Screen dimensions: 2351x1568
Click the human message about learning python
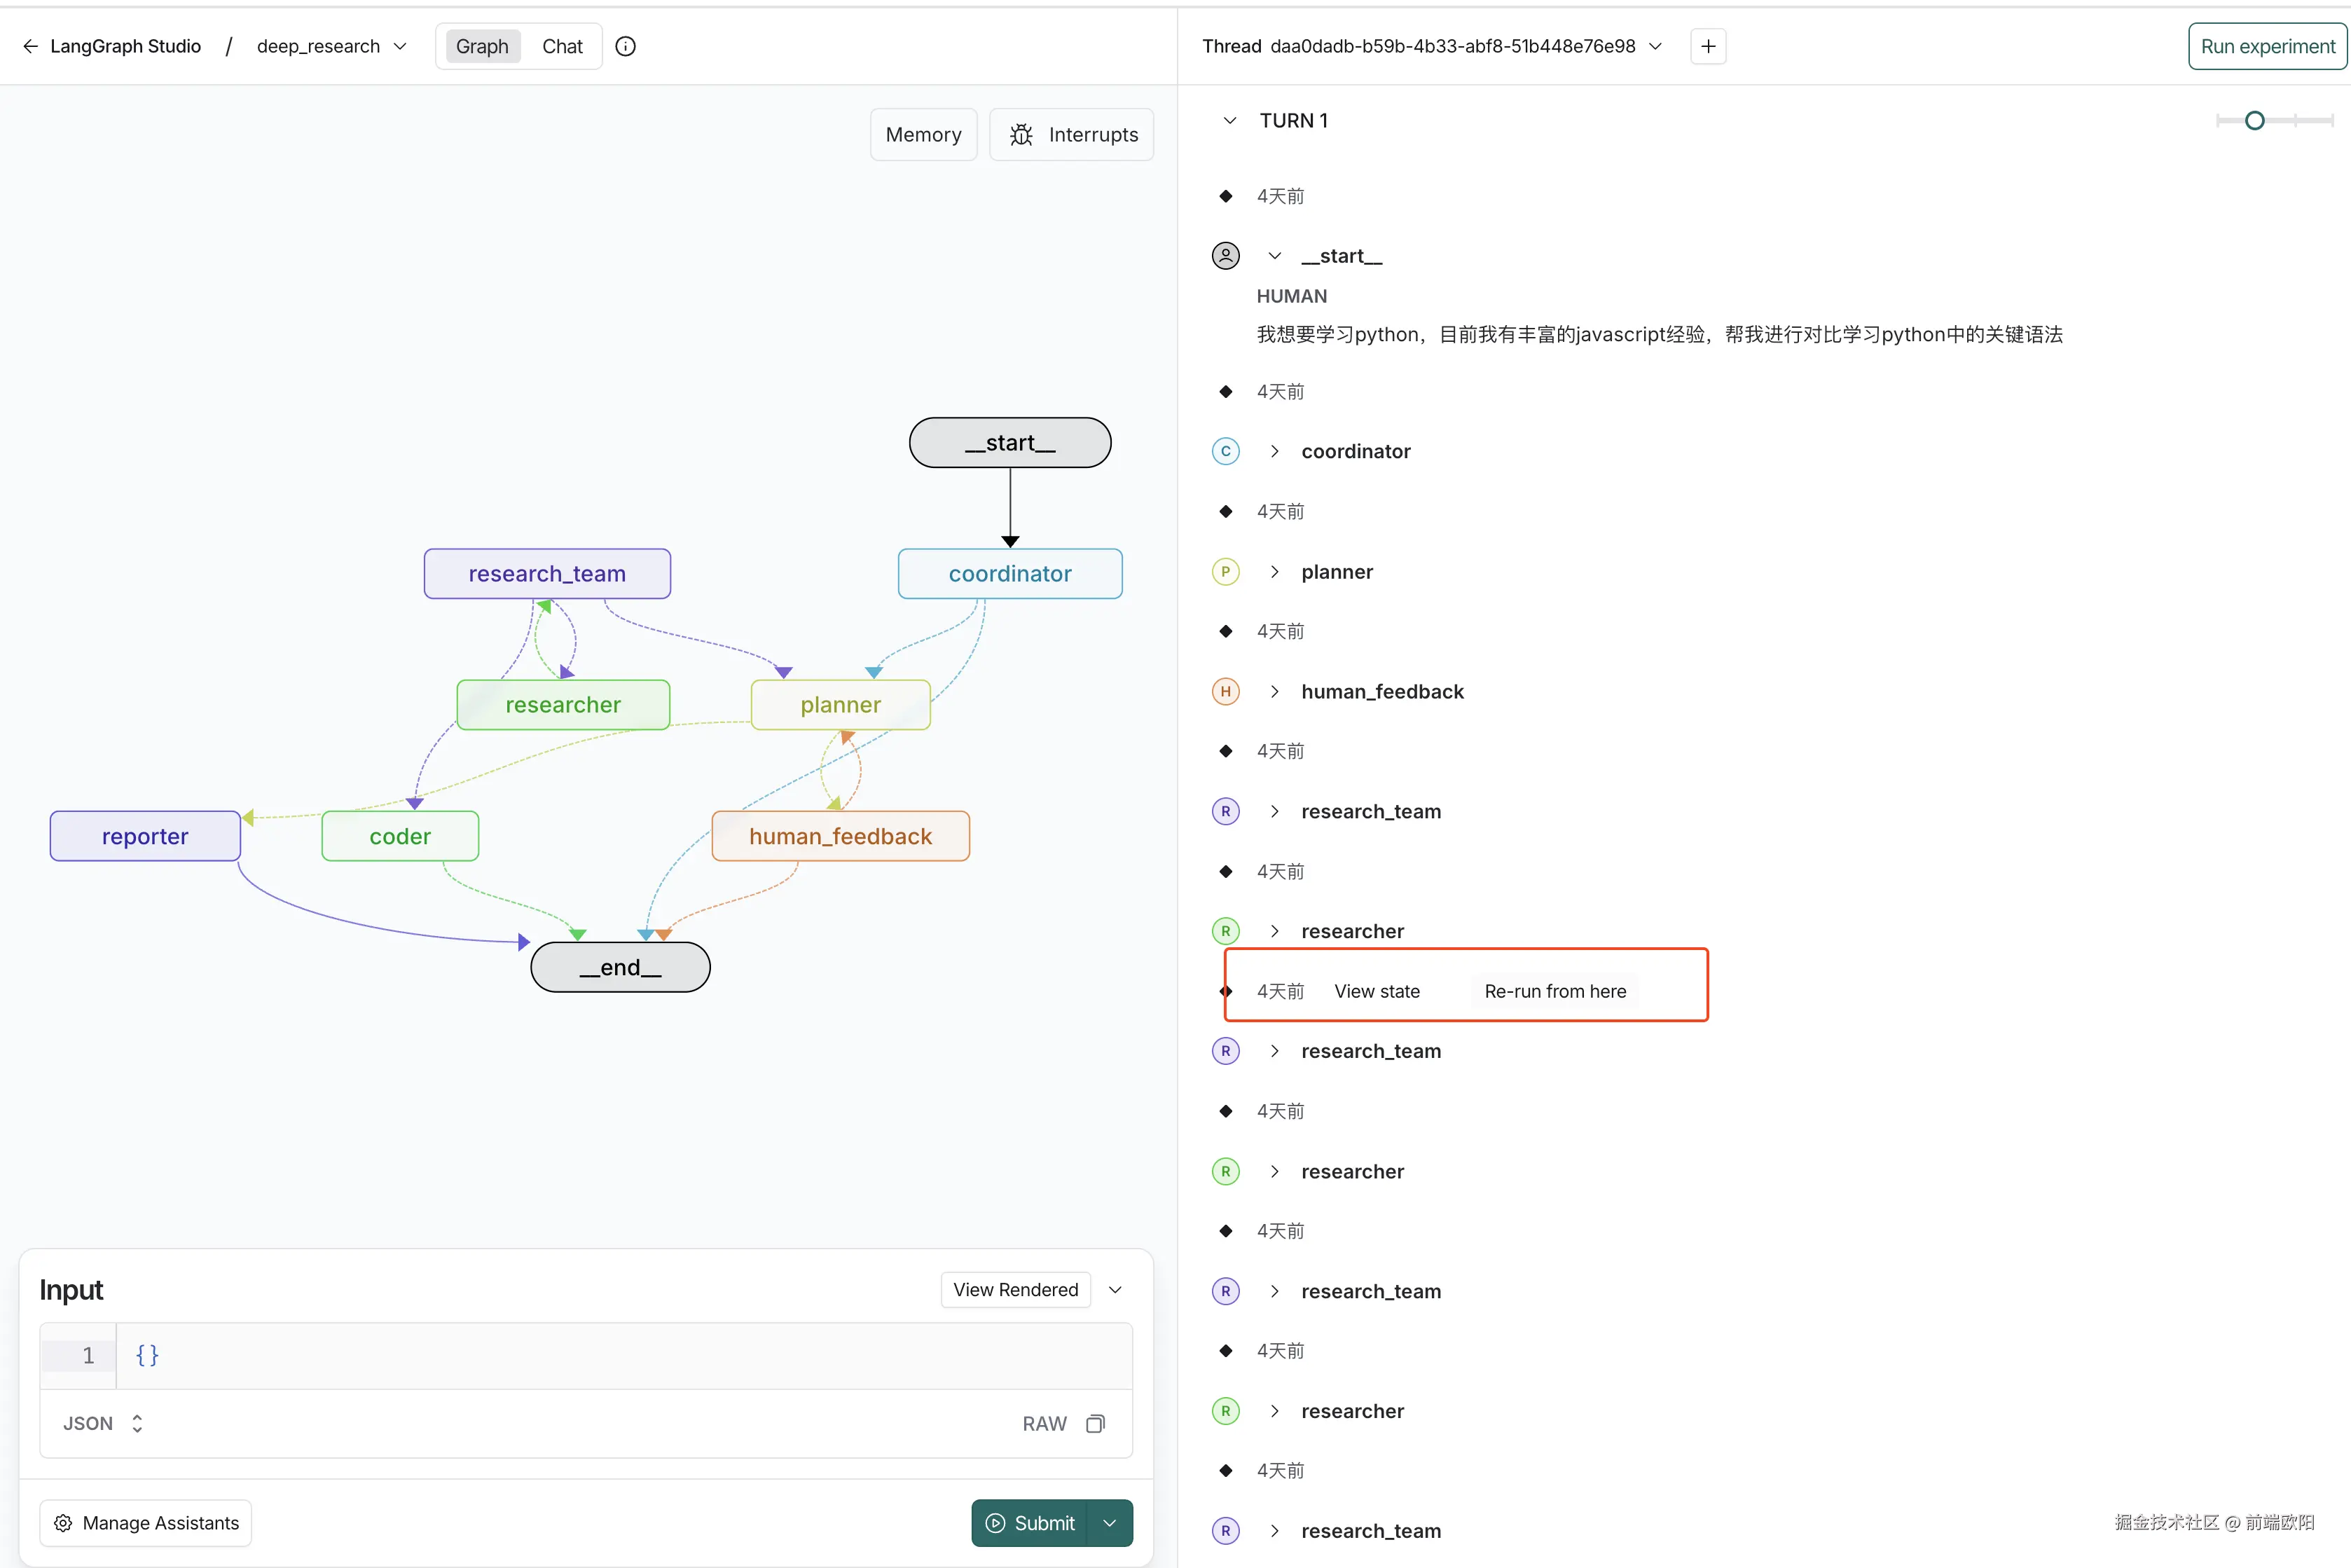click(1660, 334)
